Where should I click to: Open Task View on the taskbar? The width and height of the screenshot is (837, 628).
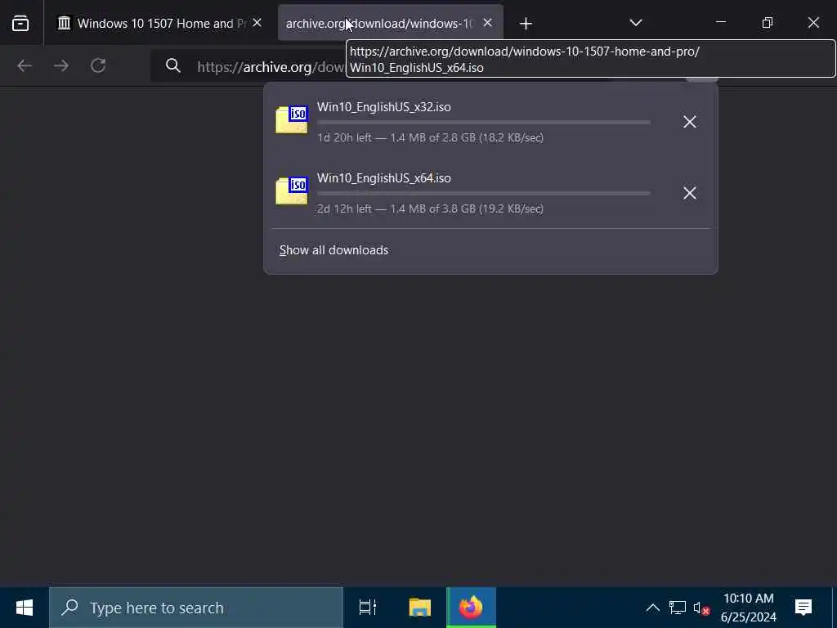368,608
